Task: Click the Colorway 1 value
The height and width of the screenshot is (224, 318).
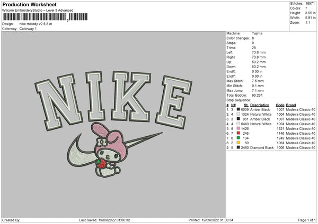Action: [28, 29]
